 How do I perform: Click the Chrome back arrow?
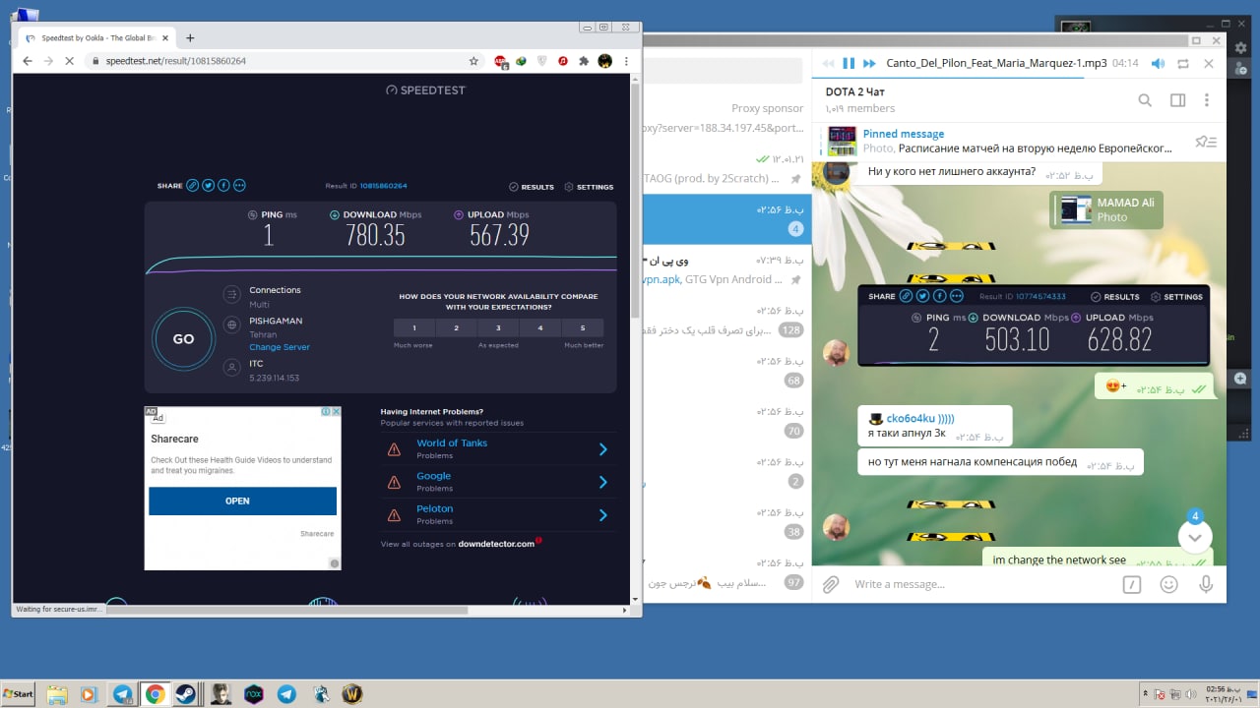coord(27,61)
